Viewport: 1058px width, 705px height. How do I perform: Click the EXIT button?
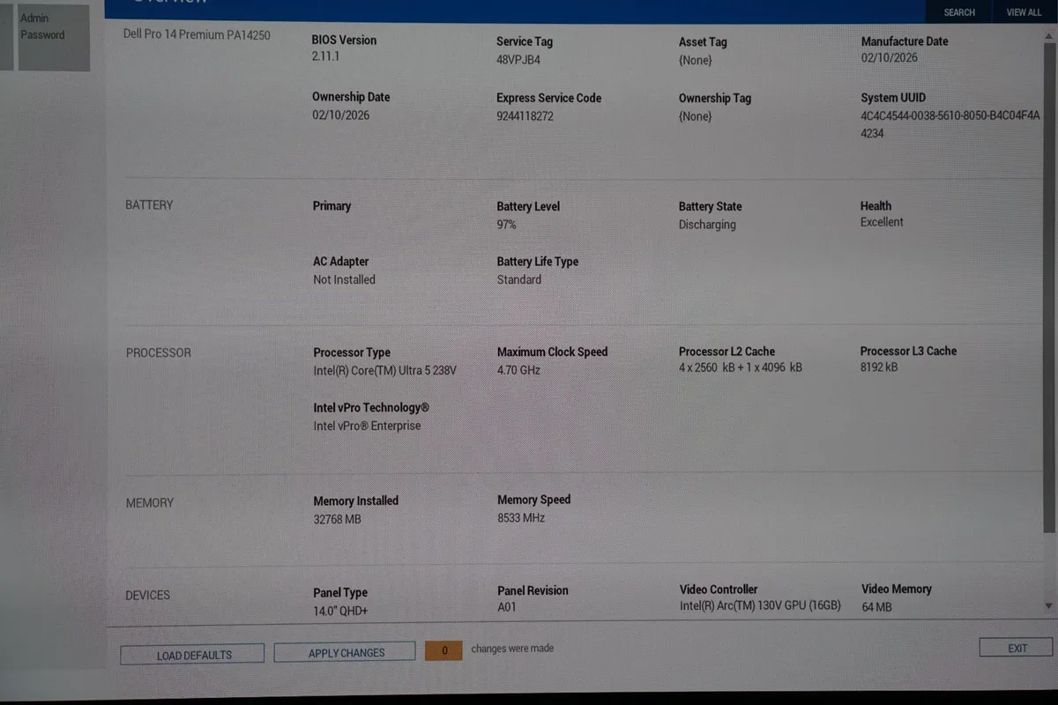click(1017, 648)
